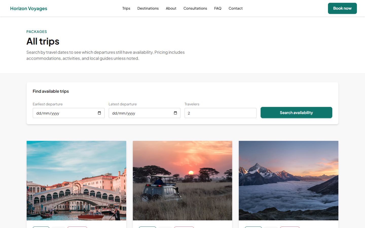Click the Book now button
The image size is (365, 228).
[x=342, y=8]
